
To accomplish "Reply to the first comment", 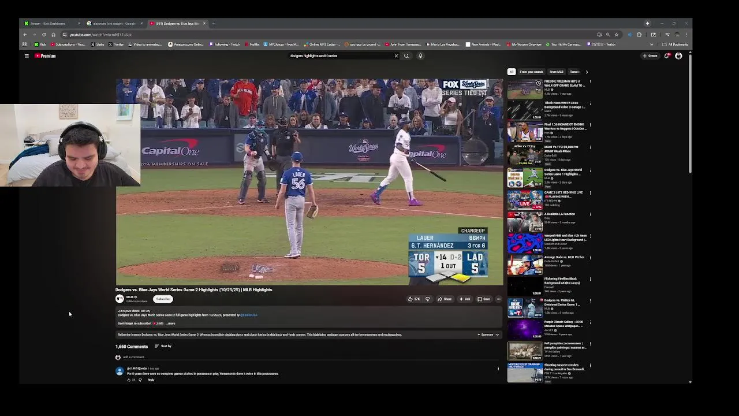I will [151, 380].
